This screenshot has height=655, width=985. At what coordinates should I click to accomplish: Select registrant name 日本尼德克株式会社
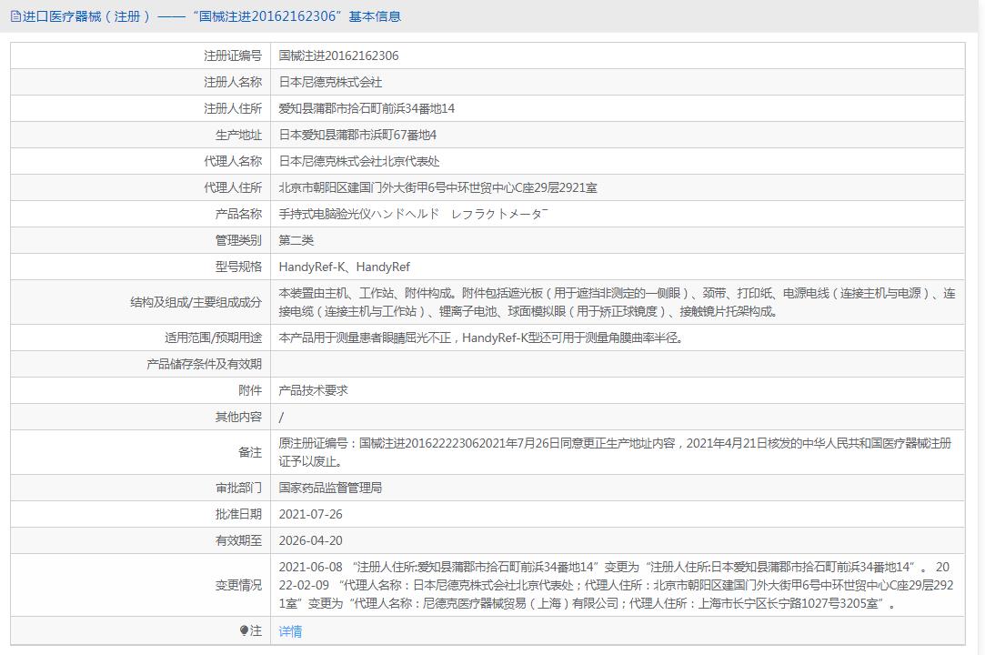330,83
